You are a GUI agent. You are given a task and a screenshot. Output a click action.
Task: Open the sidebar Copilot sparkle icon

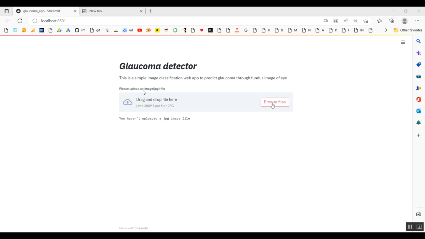pyautogui.click(x=418, y=53)
